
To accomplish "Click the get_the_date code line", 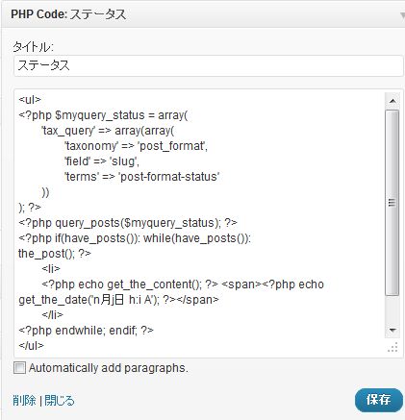I will [118, 300].
